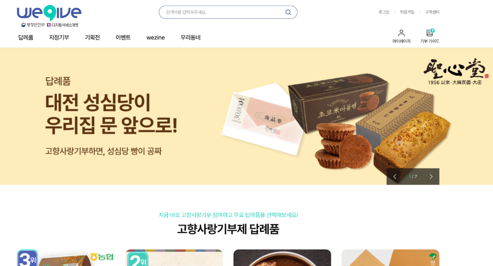This screenshot has width=493, height=266.
Task: Open the 답례품 menu
Action: pos(26,38)
